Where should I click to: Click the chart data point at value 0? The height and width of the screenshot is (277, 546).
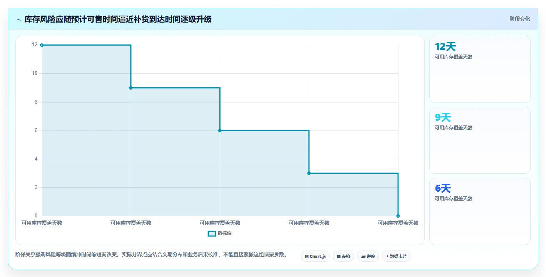(398, 216)
